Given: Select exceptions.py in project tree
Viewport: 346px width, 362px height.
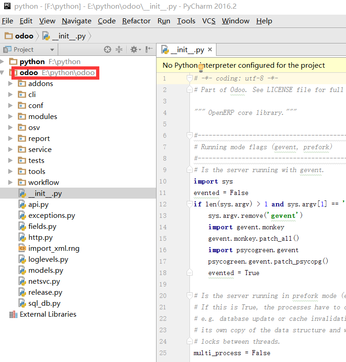Looking at the screenshot, I should coord(52,216).
